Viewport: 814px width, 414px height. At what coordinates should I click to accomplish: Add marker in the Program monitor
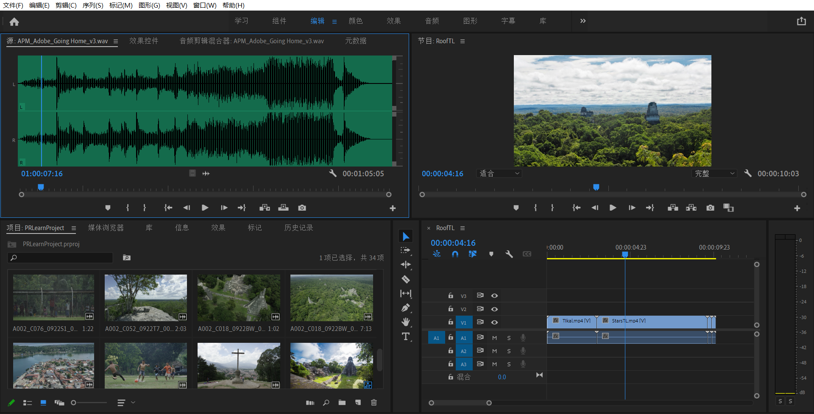[516, 208]
